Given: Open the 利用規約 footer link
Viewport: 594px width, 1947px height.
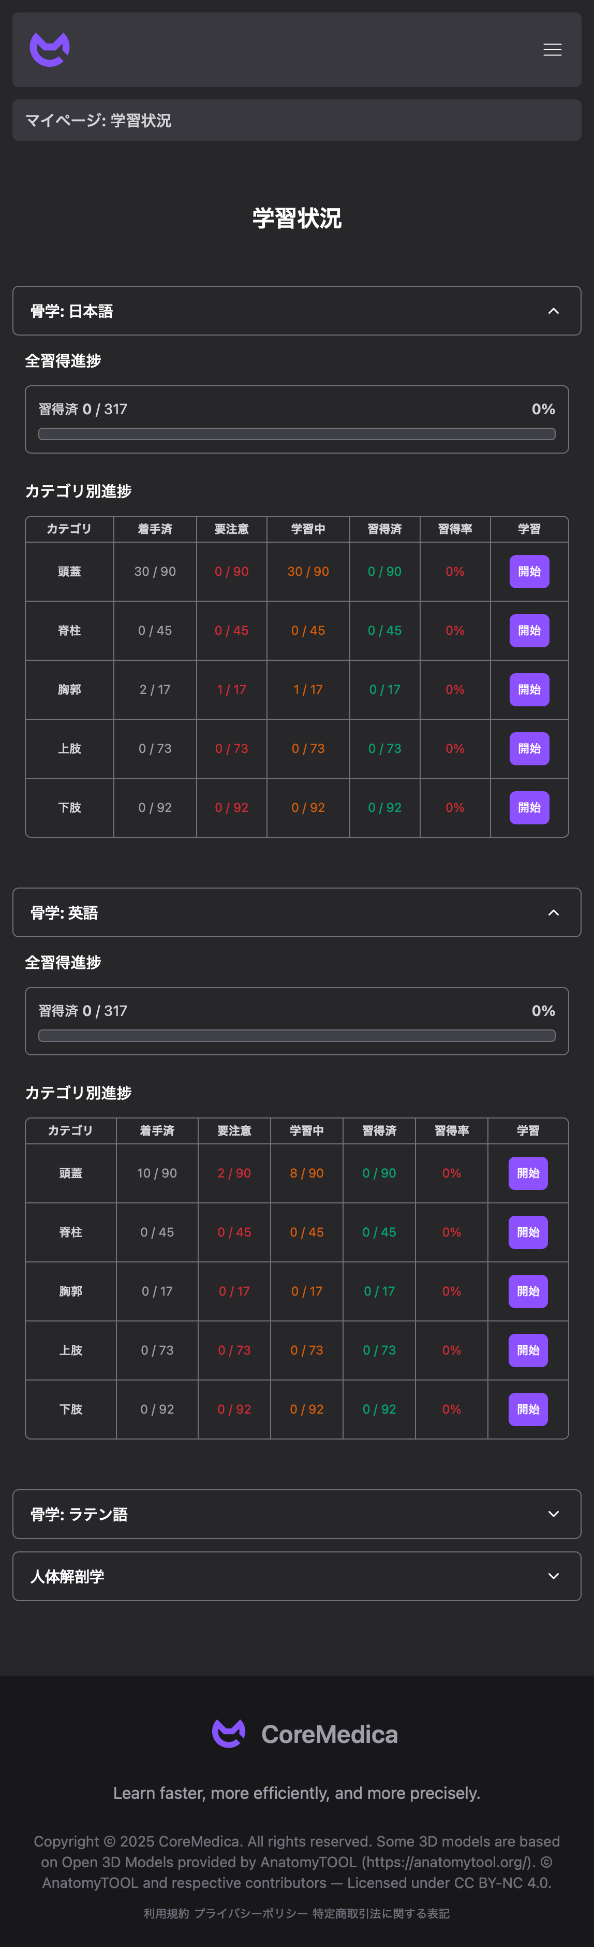Looking at the screenshot, I should [167, 1913].
